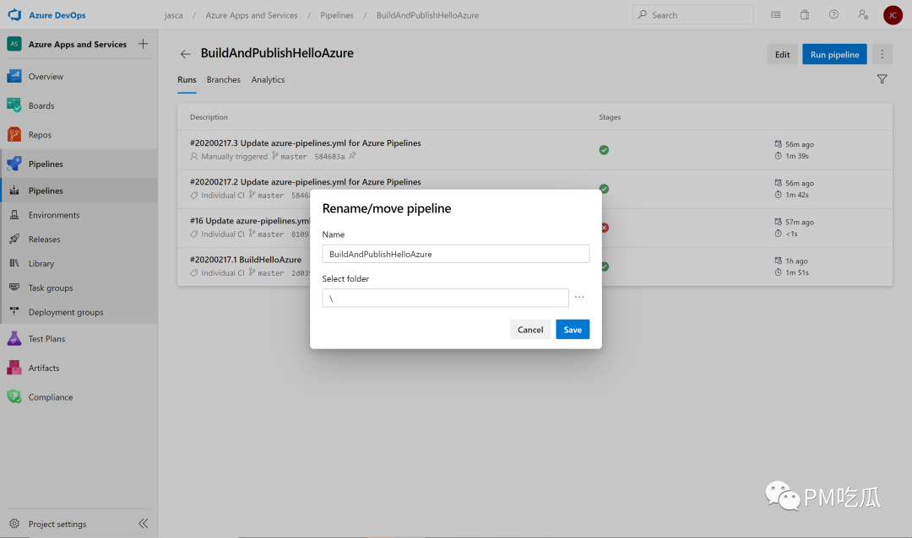Open the marketplace shopping bag icon

coord(805,14)
